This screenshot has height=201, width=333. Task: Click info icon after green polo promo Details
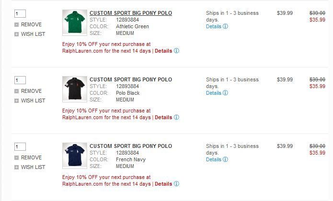pyautogui.click(x=176, y=51)
